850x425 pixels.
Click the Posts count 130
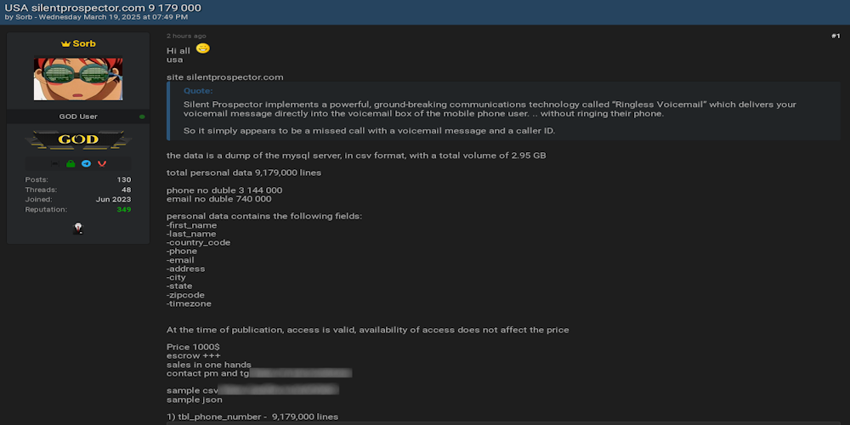[x=123, y=179]
